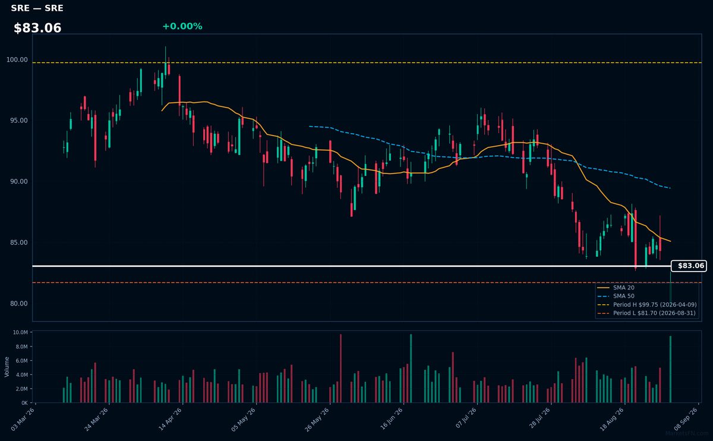Click the 16 Jun '26 date label
The height and width of the screenshot is (441, 713).
pos(393,419)
